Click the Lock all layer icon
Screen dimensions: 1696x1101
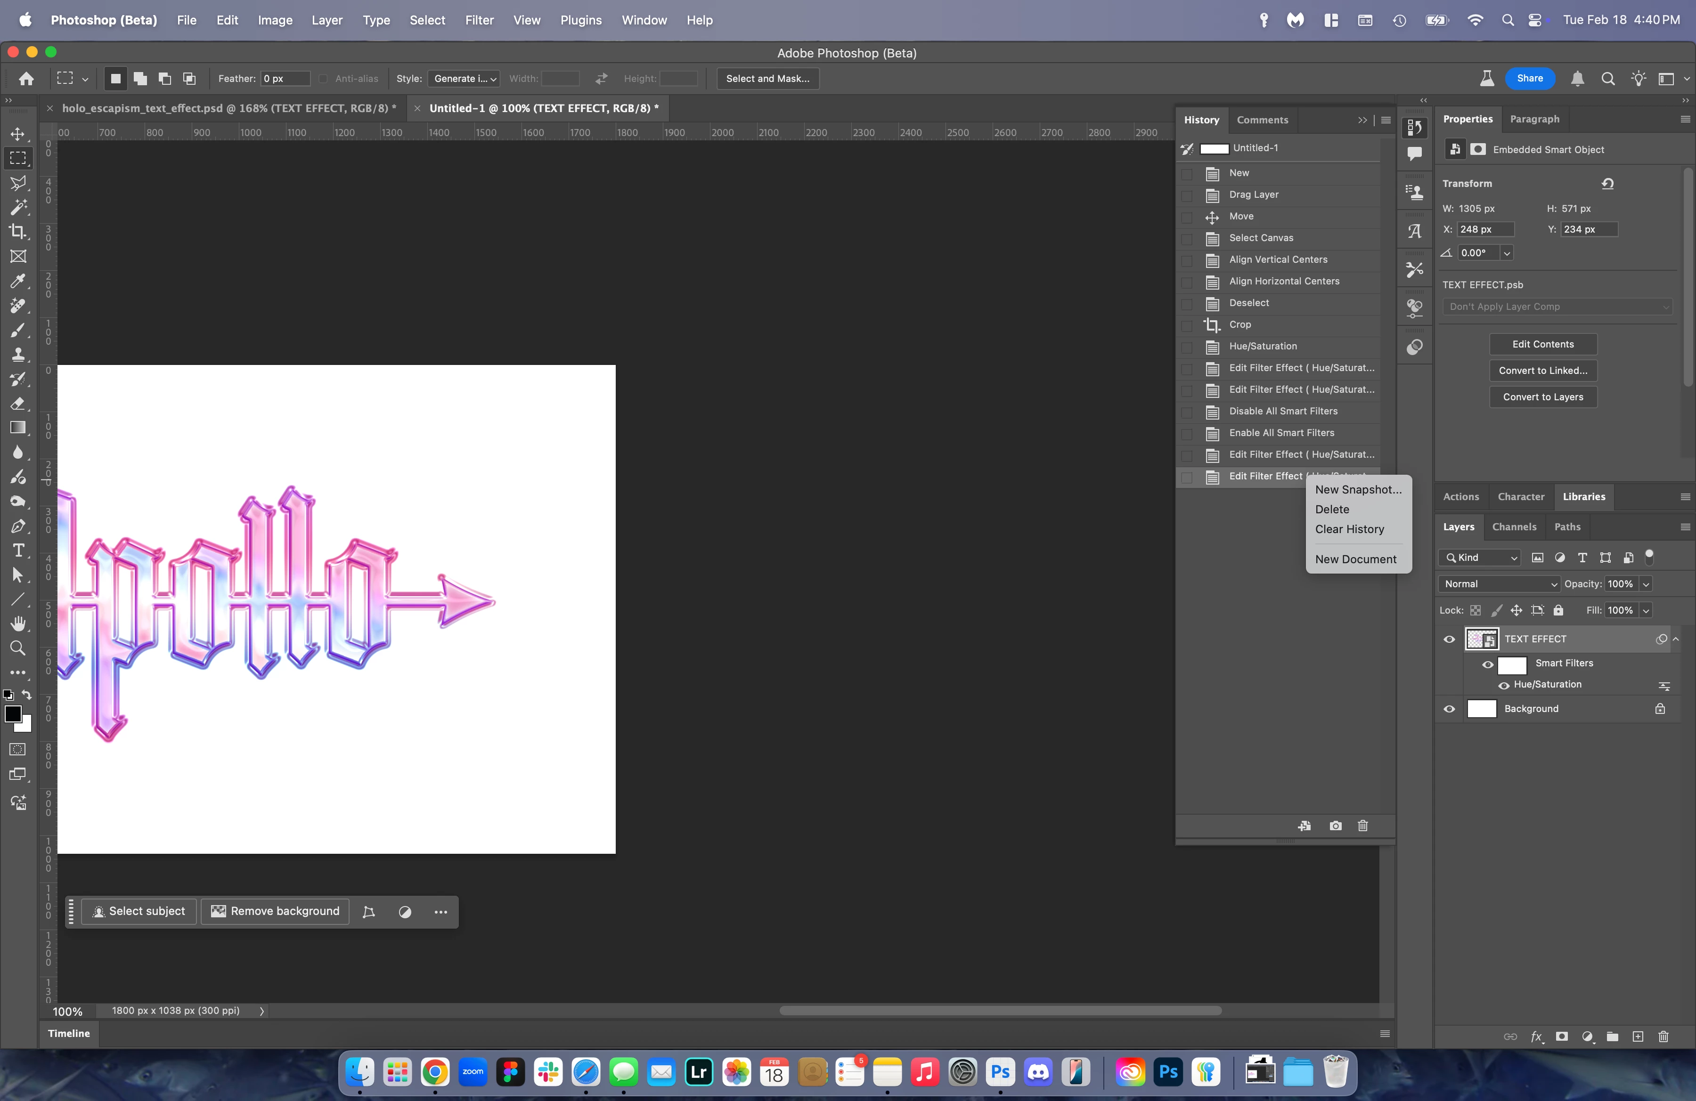pos(1558,610)
